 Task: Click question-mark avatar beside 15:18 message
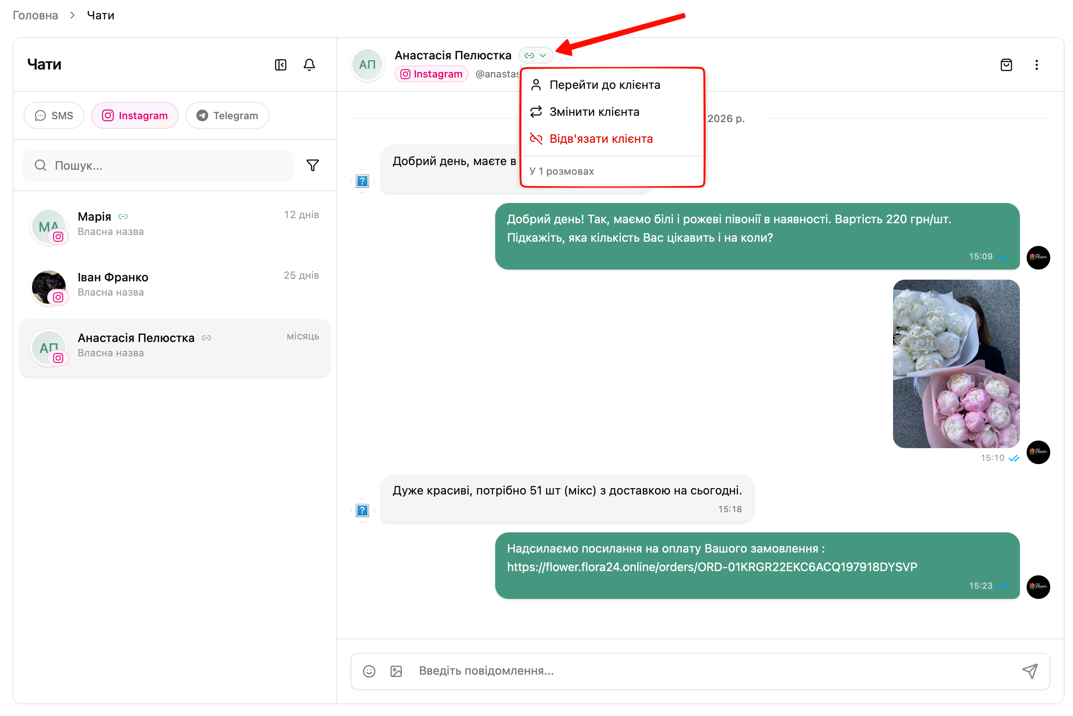pyautogui.click(x=362, y=510)
